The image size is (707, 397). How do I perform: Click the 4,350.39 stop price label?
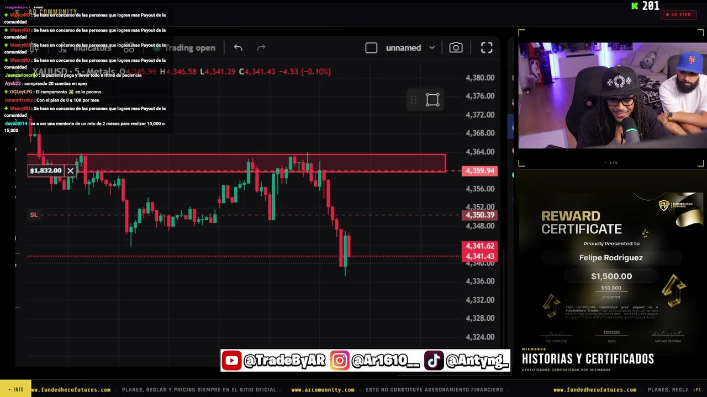[x=480, y=215]
